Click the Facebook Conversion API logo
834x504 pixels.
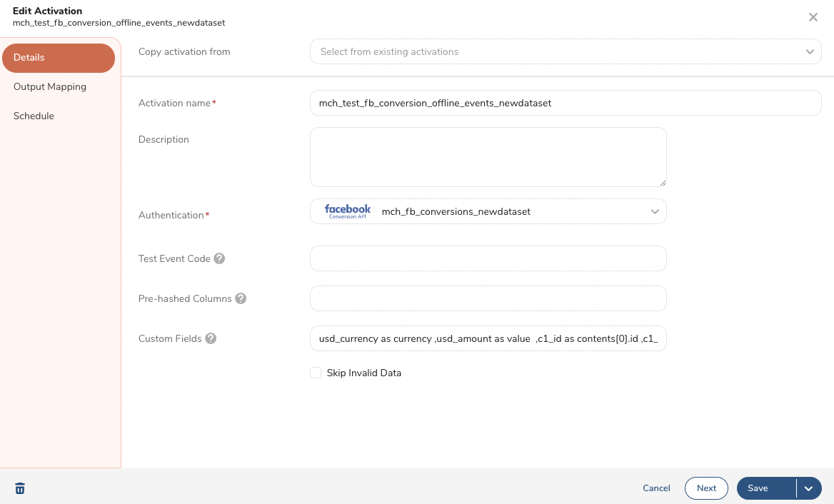coord(348,211)
